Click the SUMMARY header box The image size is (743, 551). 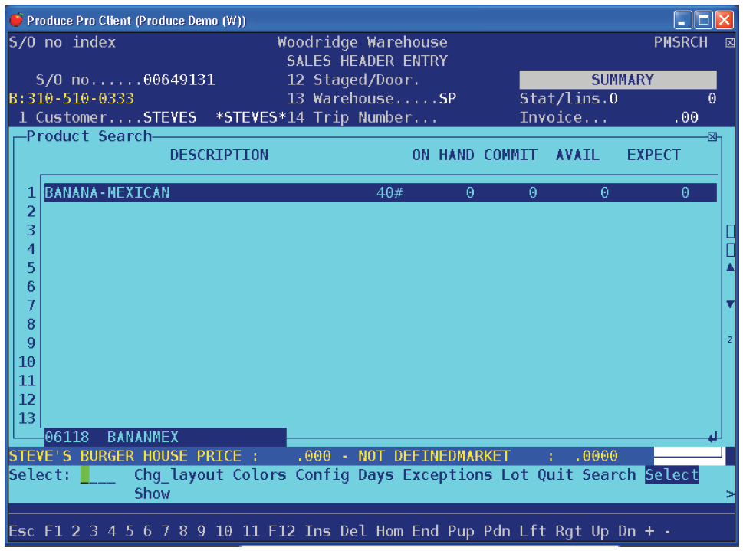tap(618, 80)
